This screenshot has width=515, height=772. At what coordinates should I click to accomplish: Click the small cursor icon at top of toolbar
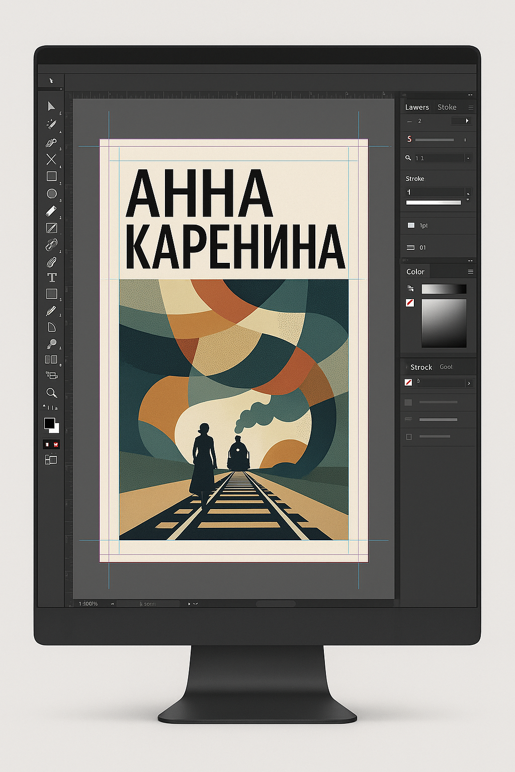pos(51,80)
